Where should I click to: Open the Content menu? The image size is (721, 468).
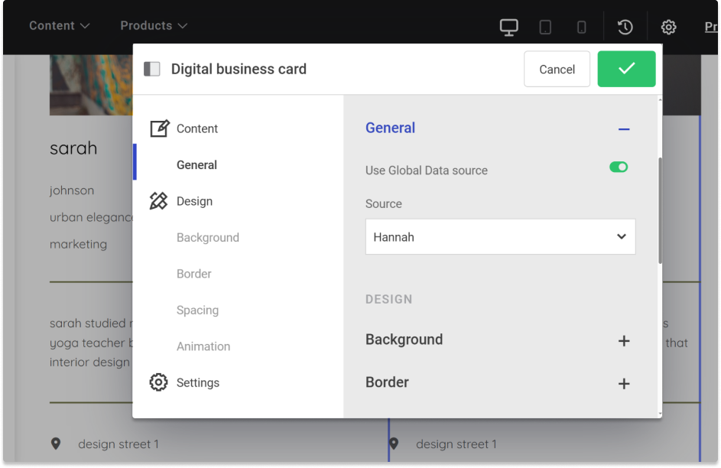(x=53, y=25)
